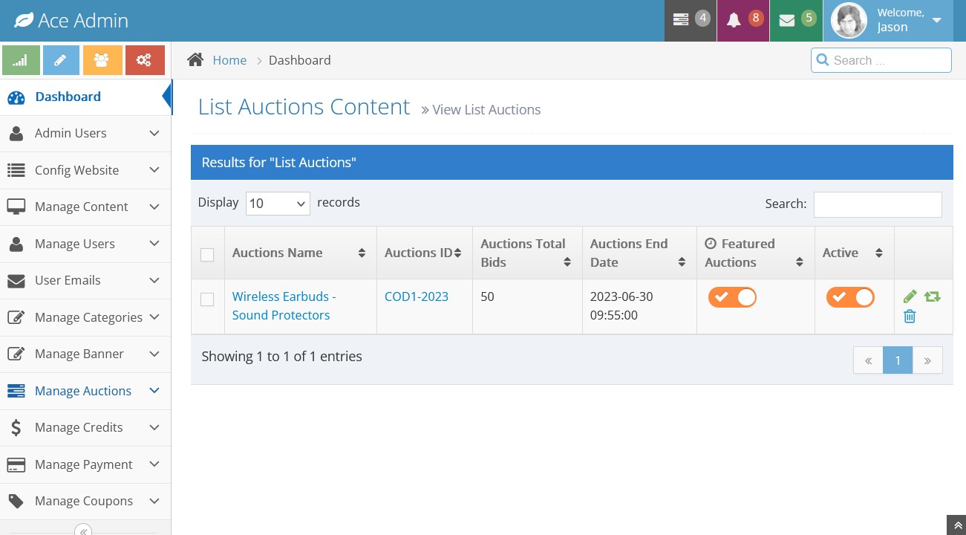The image size is (966, 535).
Task: Toggle the Active switch for Wireless Earbuds
Action: (850, 297)
